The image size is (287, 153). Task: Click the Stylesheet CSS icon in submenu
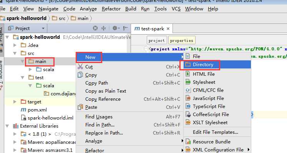pyautogui.click(x=188, y=82)
